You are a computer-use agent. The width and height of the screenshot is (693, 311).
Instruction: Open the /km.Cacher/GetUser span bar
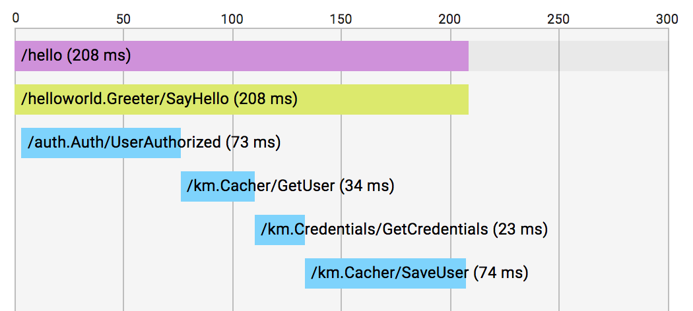point(218,186)
